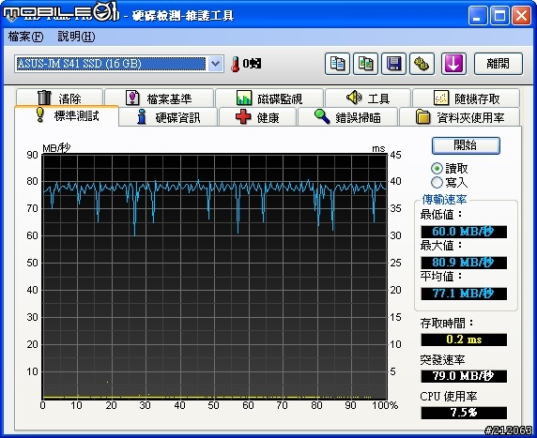Open the options gears icon
The image size is (537, 438).
click(x=422, y=64)
